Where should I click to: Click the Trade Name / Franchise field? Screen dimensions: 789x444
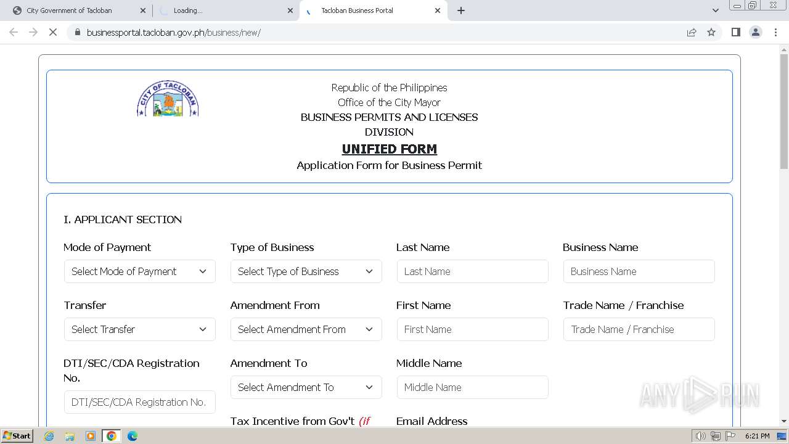pos(639,329)
